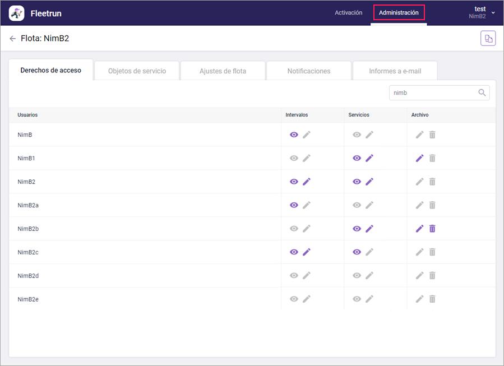Open the Notificaciones tab
The height and width of the screenshot is (366, 504).
[309, 71]
